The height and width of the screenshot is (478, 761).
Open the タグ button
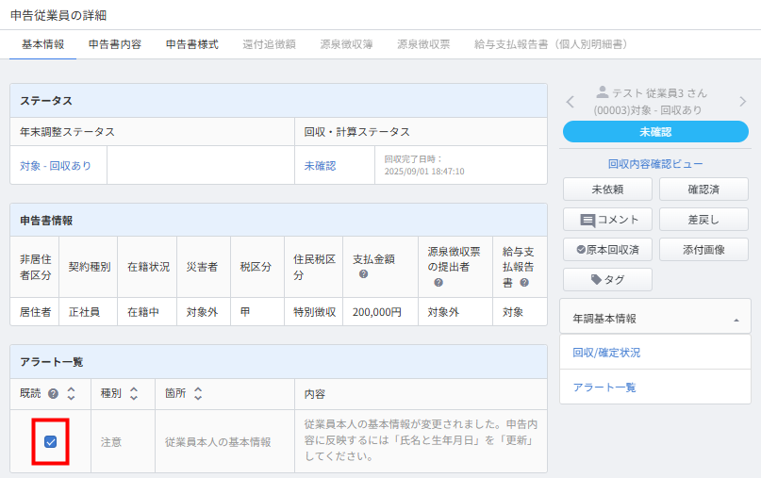pos(607,279)
